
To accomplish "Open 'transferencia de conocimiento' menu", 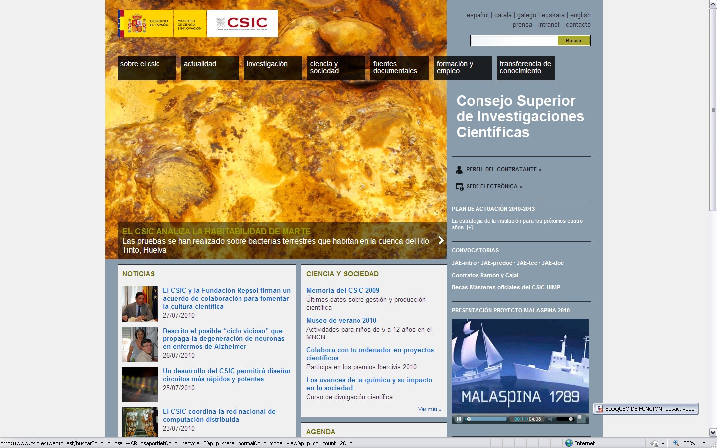I will click(x=526, y=68).
